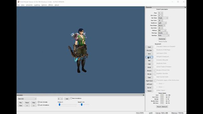Open the Effects menu
The height and width of the screenshot is (114, 203).
tap(51, 5)
